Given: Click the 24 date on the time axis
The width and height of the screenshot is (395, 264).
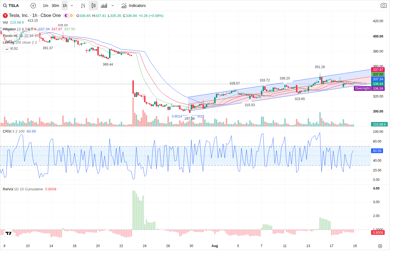Looking at the screenshot, I should point(145,246).
